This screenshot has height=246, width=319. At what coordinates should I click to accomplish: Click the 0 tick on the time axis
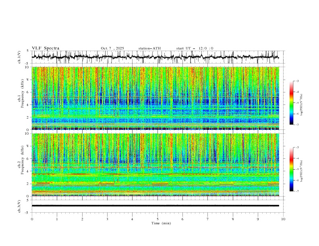32,219
